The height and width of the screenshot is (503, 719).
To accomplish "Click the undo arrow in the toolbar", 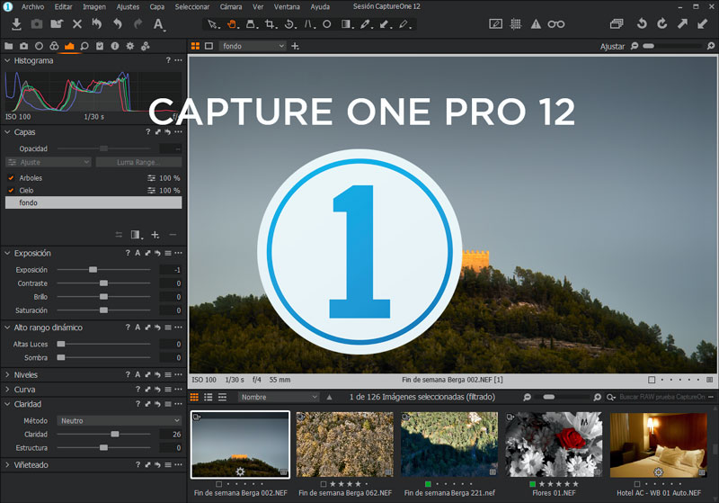I will (x=118, y=24).
